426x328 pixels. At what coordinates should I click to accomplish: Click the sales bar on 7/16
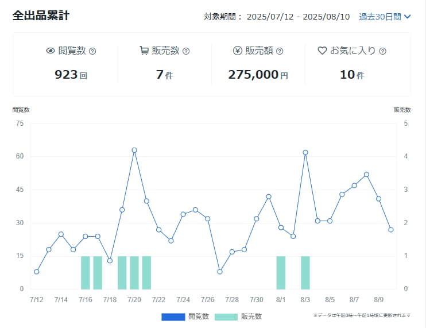coord(86,273)
